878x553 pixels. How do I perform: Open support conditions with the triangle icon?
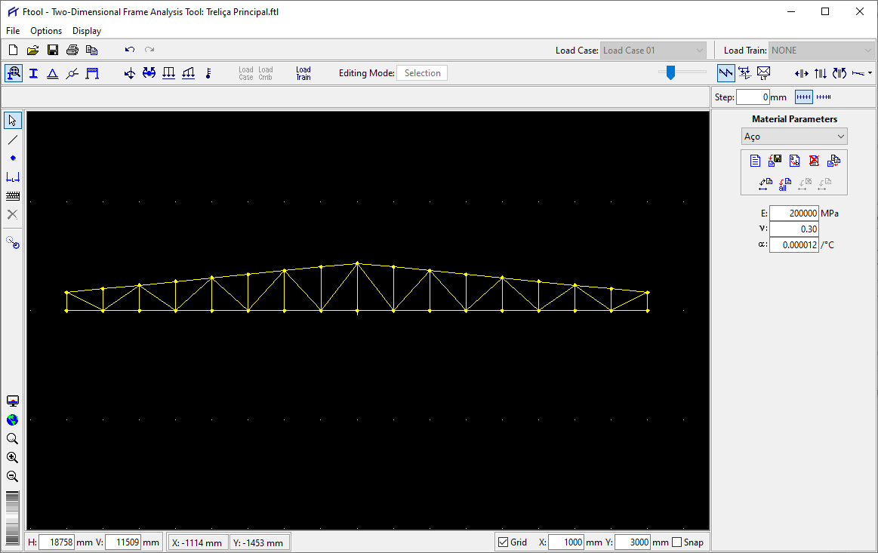point(53,73)
